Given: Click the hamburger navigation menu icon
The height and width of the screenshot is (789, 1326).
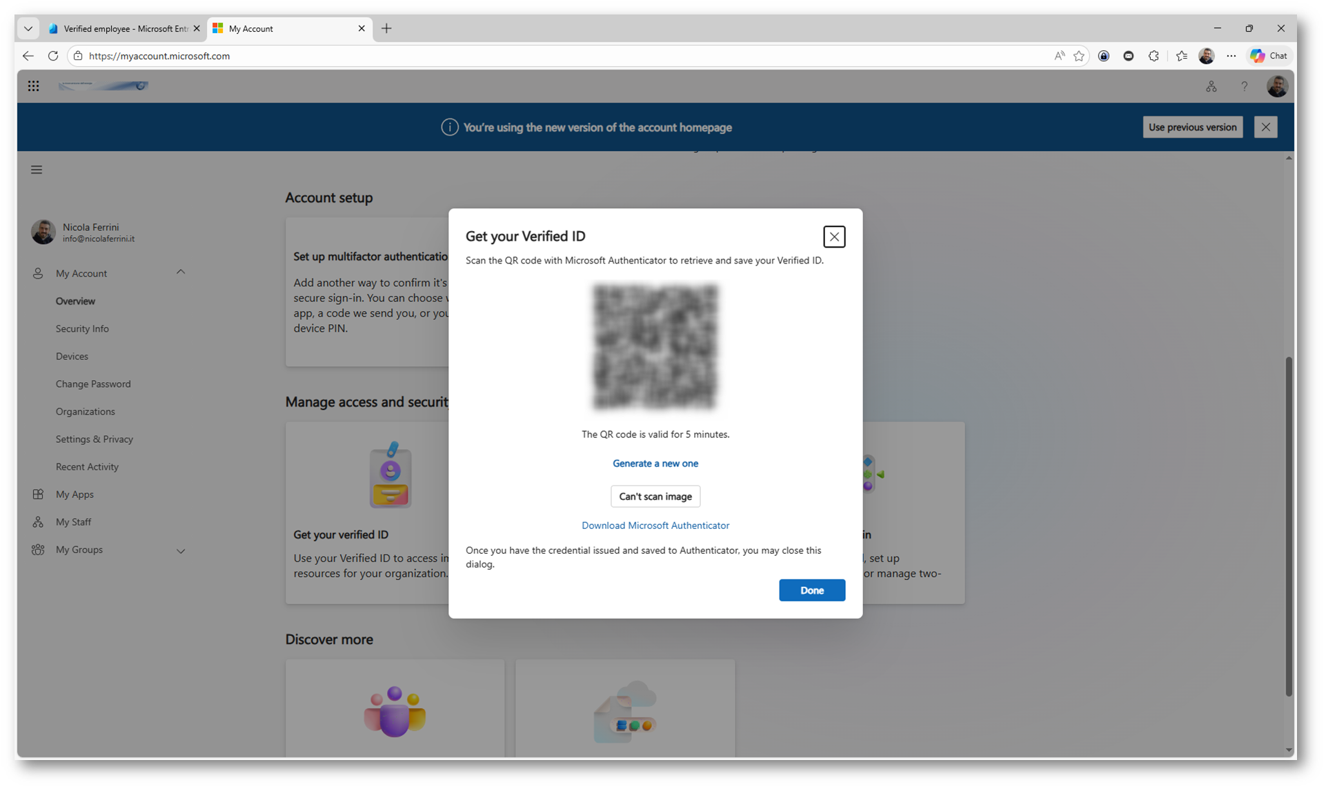Looking at the screenshot, I should pos(37,170).
